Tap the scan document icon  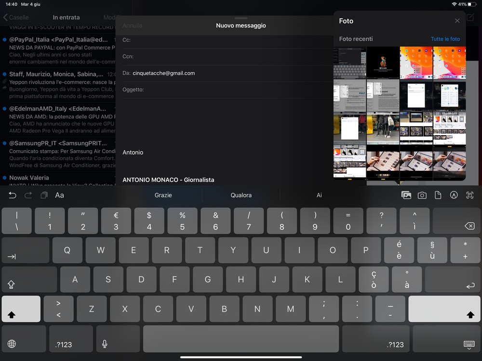469,195
